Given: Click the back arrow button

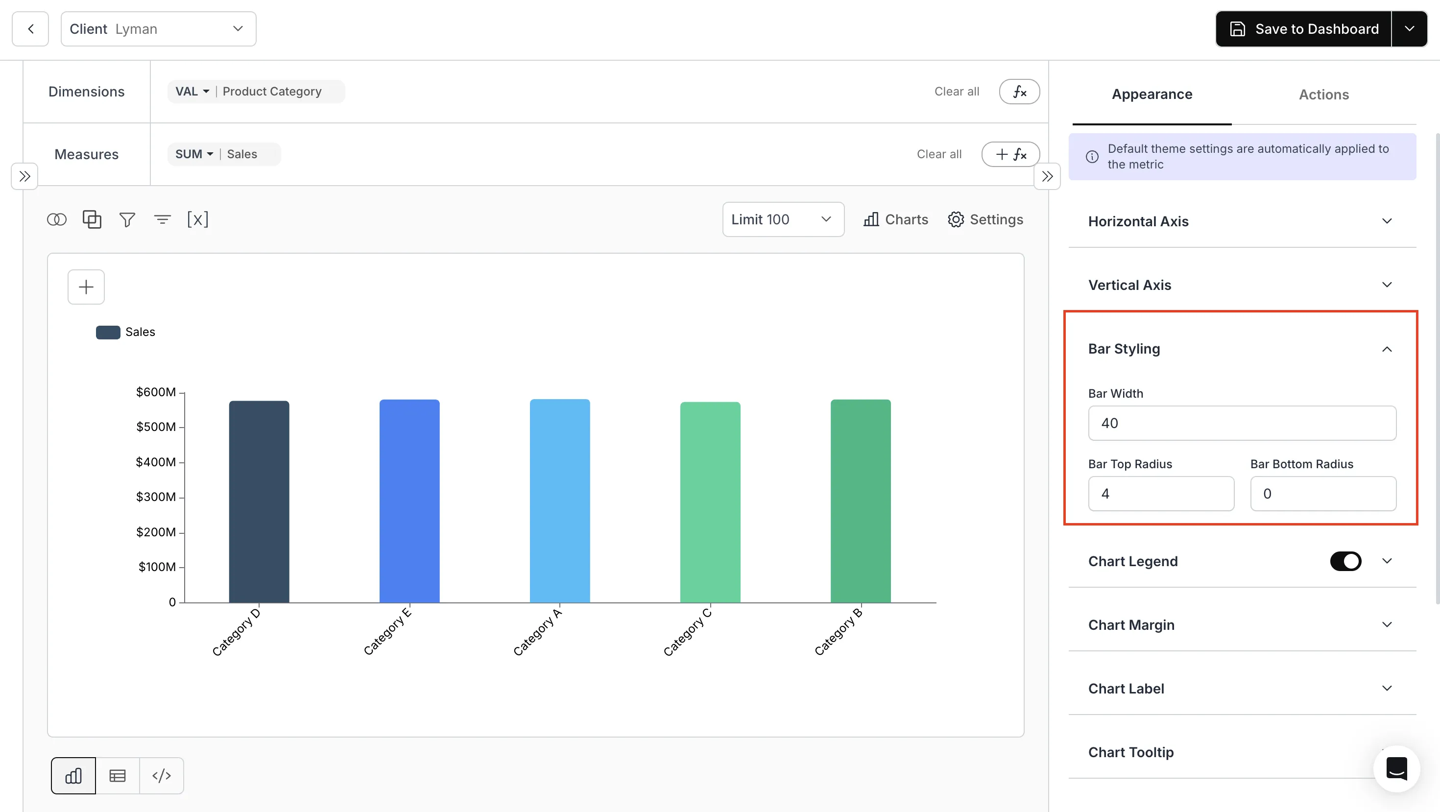Looking at the screenshot, I should point(30,29).
